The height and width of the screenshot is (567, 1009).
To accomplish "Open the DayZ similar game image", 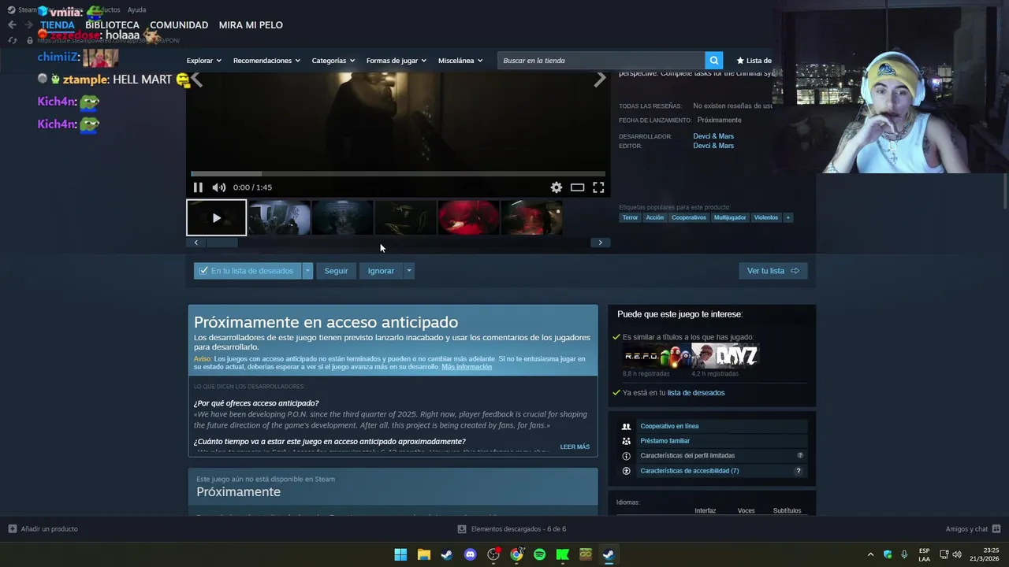I will tap(725, 357).
